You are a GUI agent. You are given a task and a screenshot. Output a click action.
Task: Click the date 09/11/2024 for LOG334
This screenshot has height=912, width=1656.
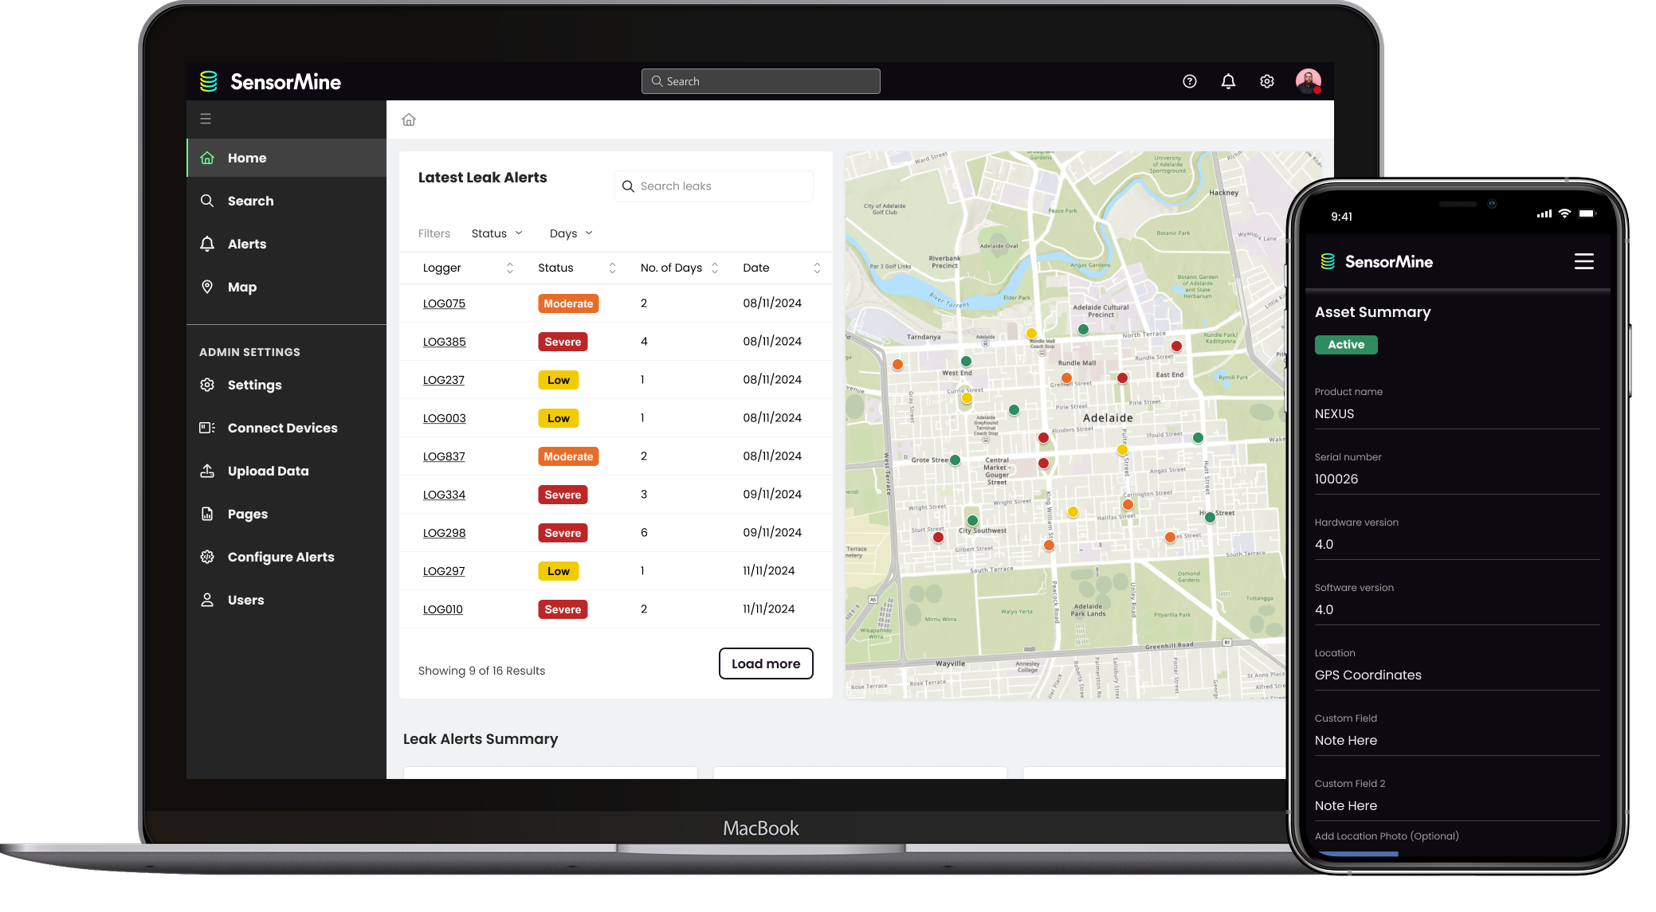(x=772, y=495)
